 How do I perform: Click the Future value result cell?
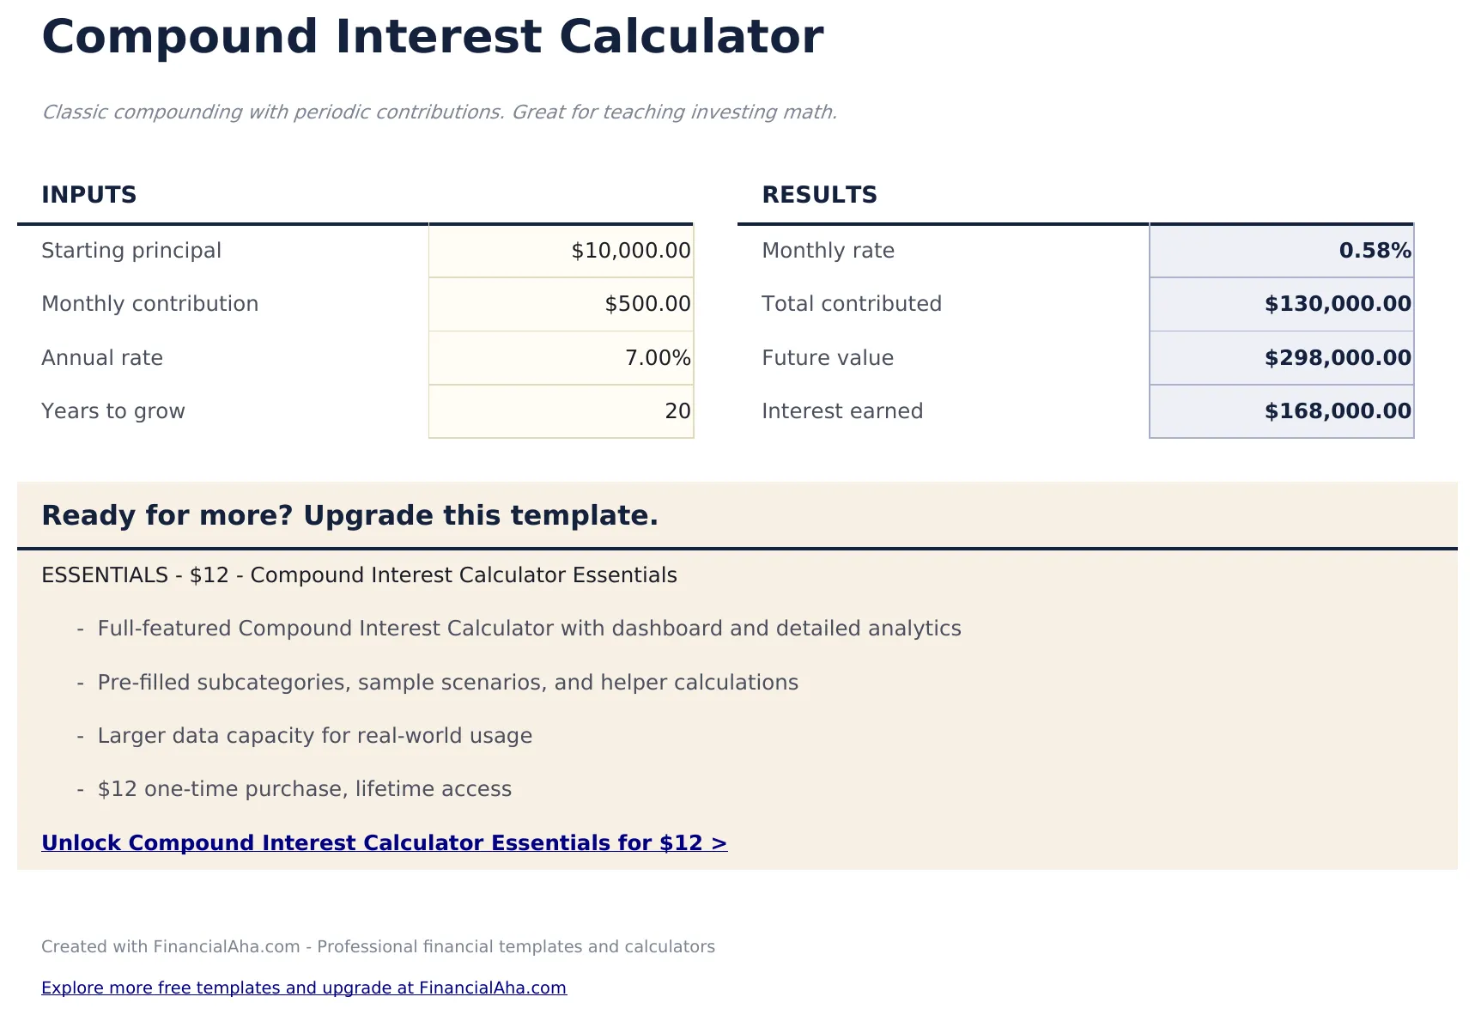[1280, 357]
